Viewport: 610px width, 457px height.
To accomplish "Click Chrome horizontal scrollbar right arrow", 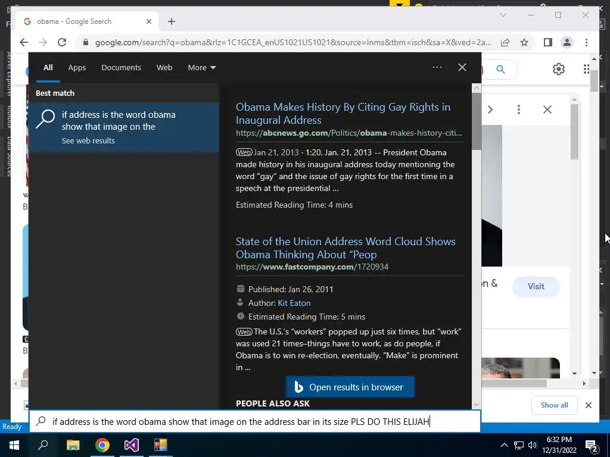I will pyautogui.click(x=584, y=383).
